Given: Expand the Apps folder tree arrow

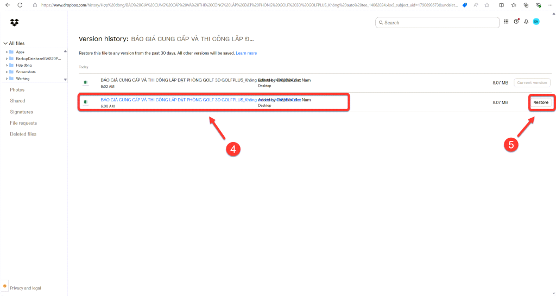Looking at the screenshot, I should coord(7,52).
